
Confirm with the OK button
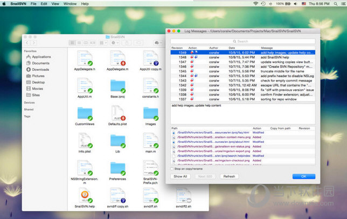[304, 177]
